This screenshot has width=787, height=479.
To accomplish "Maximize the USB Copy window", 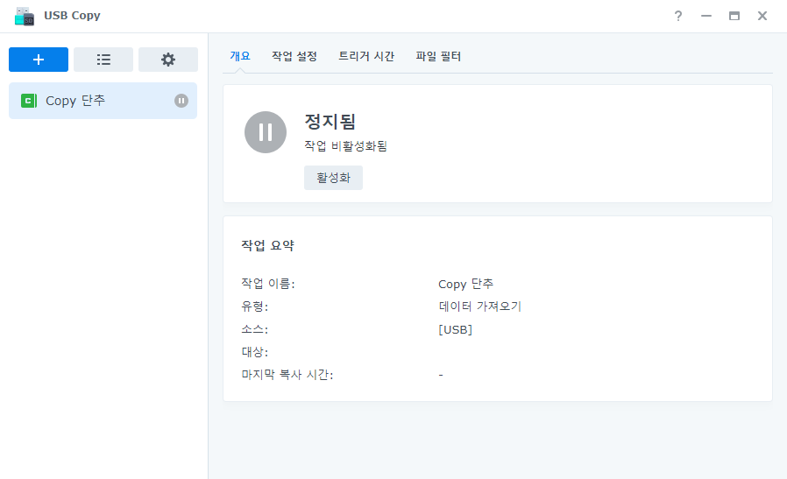I will [x=734, y=16].
